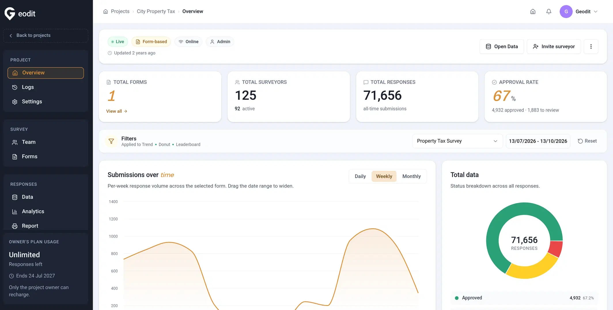Screen dimensions: 613x310
Task: Click City Property Tax breadcrumb
Action: coord(156,12)
